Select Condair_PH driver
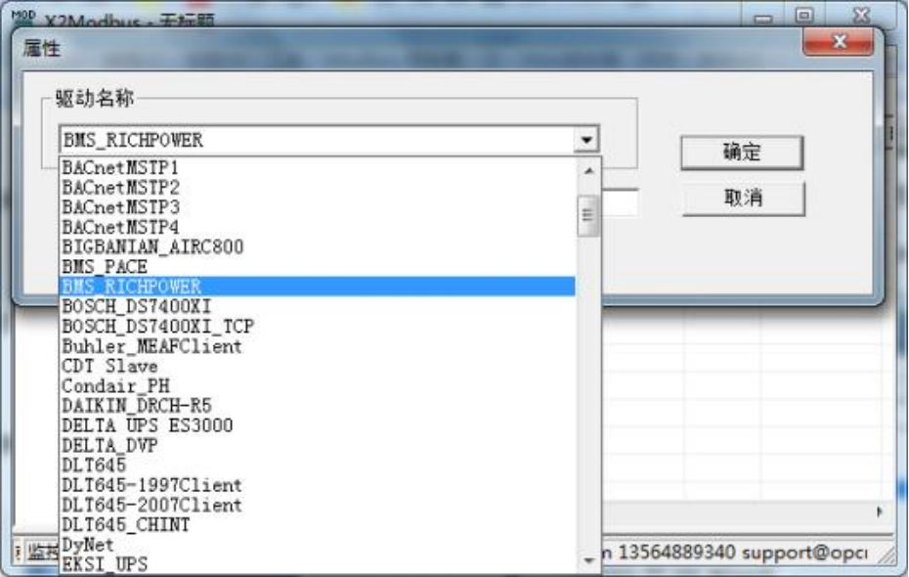The image size is (909, 577). click(317, 385)
